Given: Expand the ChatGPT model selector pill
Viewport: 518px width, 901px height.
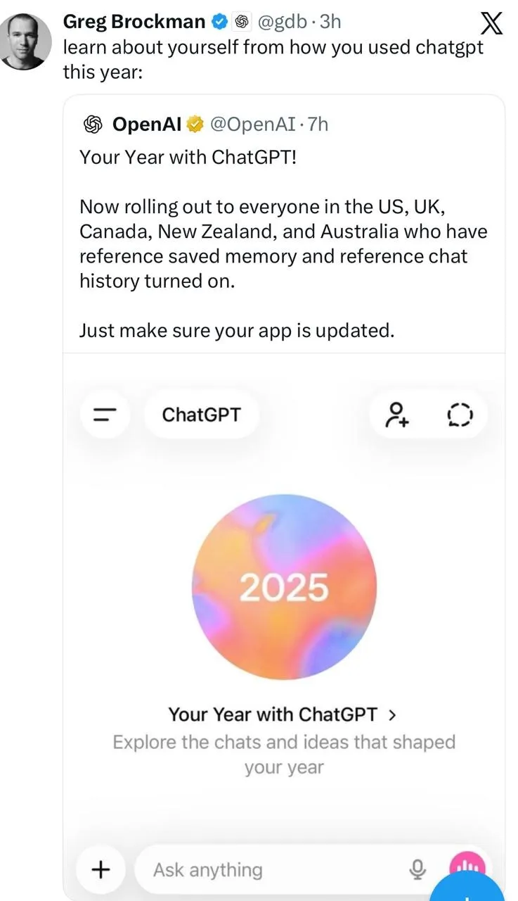Looking at the screenshot, I should coord(201,415).
